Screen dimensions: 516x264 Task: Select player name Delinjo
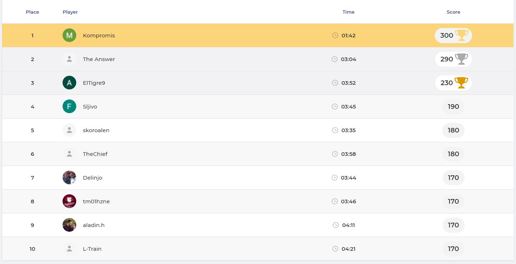[92, 178]
